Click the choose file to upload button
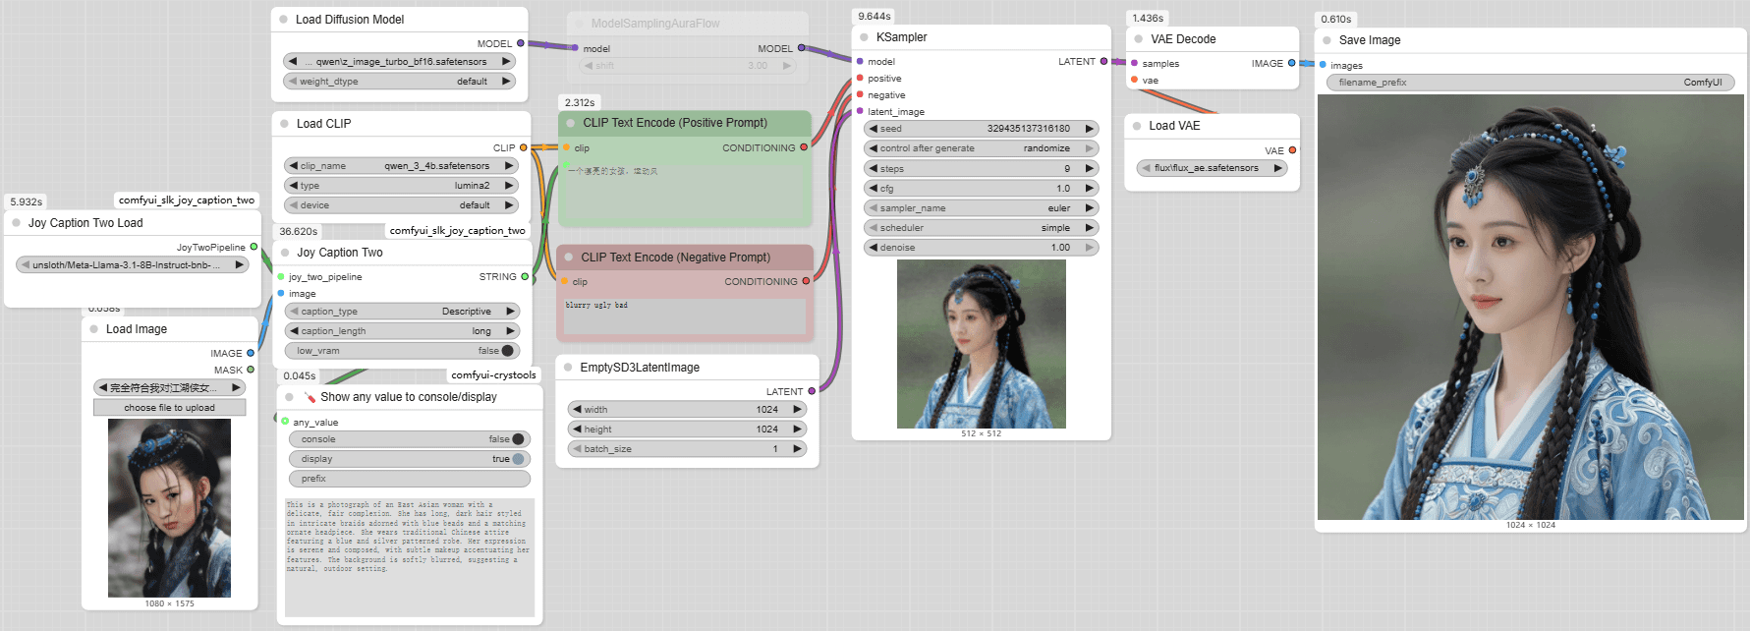Image resolution: width=1750 pixels, height=631 pixels. pyautogui.click(x=169, y=408)
